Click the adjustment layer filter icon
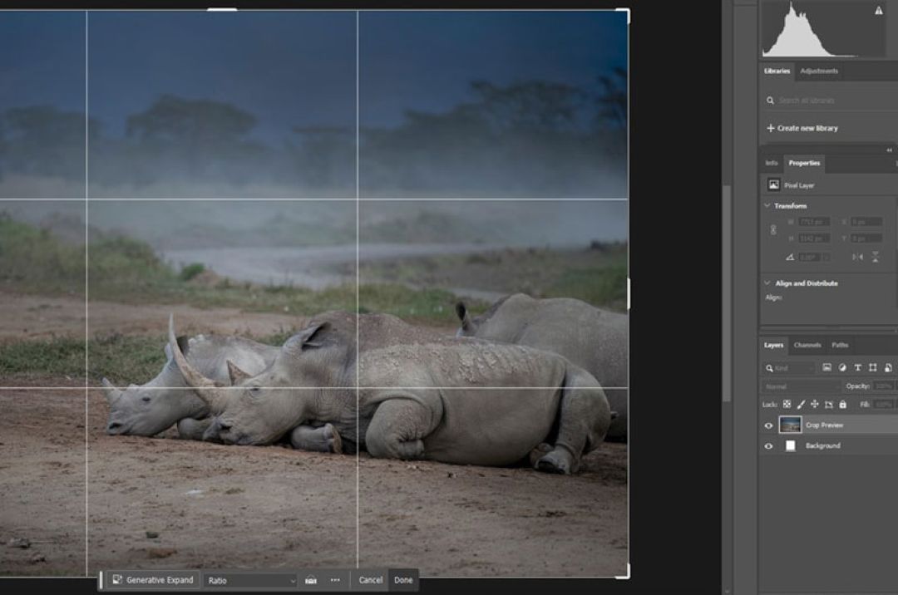Screen dimensions: 898x595 click(x=841, y=367)
